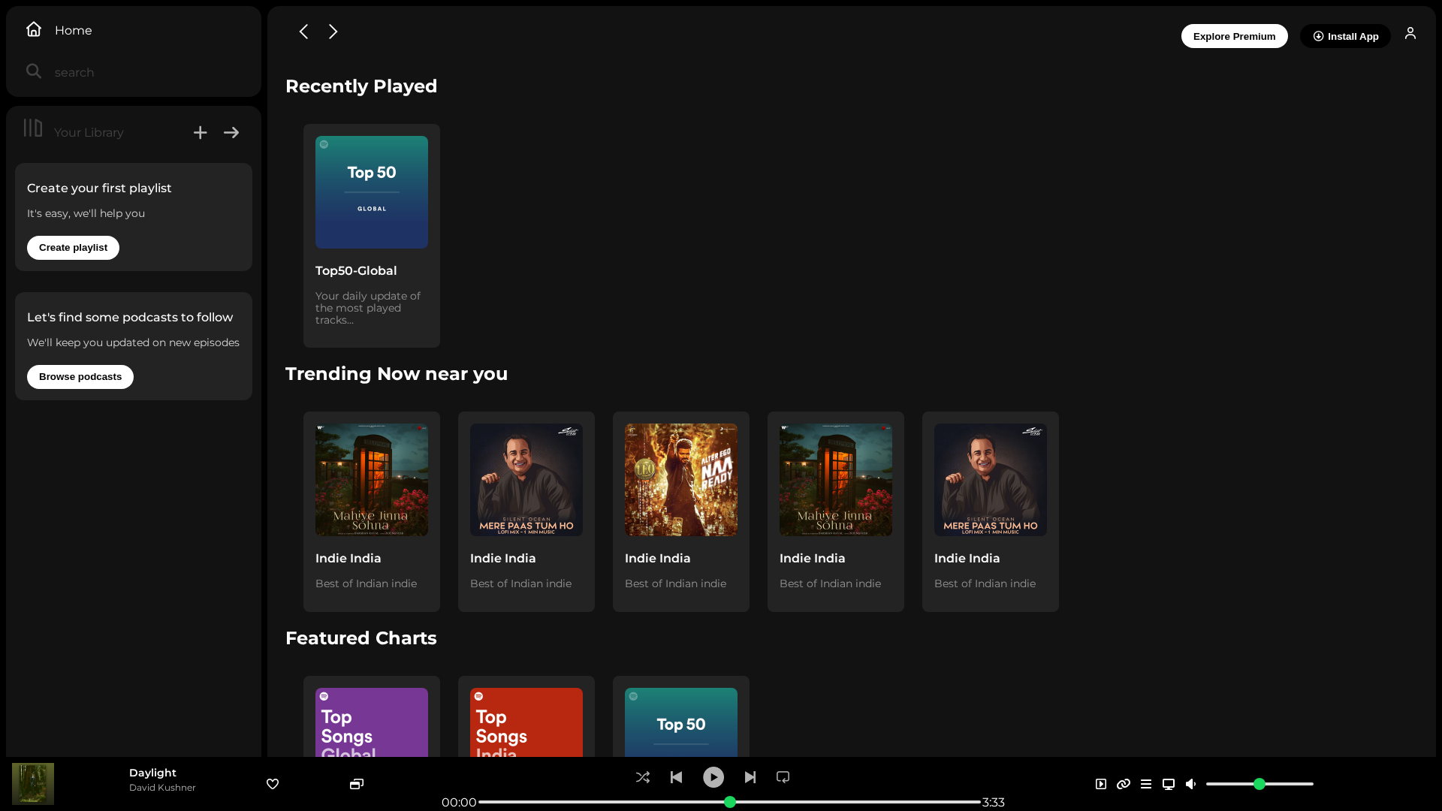Like the song Daylight with heart icon

pos(273,784)
